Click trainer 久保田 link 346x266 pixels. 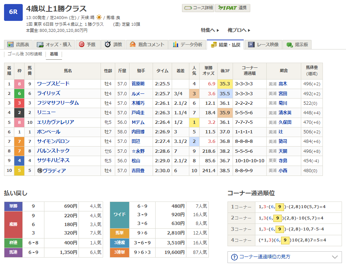(285, 122)
